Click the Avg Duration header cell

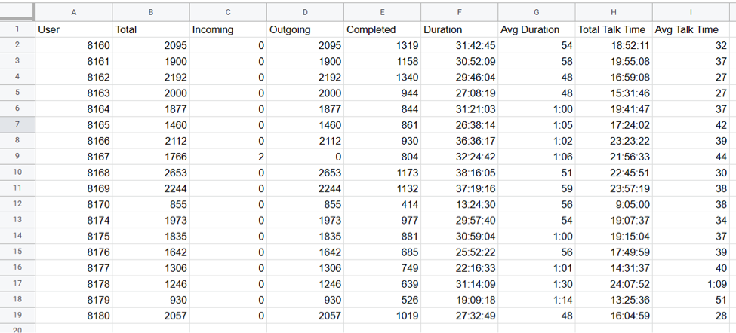coord(536,29)
